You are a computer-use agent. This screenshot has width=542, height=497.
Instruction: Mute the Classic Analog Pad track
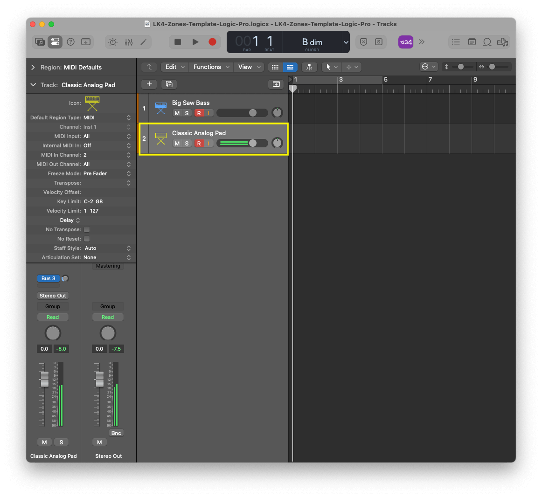(177, 144)
